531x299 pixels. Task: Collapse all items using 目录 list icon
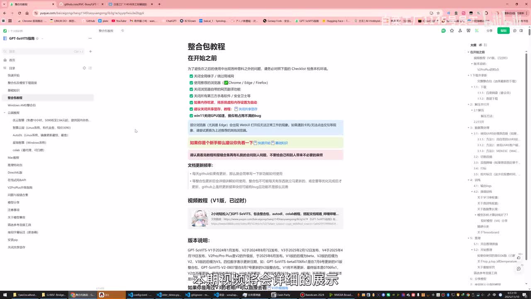click(90, 68)
